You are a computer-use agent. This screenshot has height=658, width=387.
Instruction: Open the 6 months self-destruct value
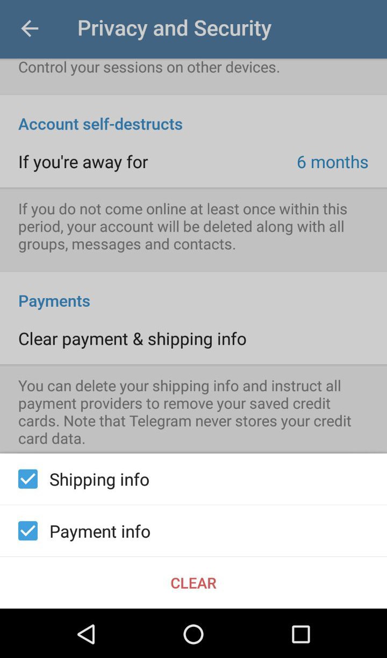click(332, 162)
